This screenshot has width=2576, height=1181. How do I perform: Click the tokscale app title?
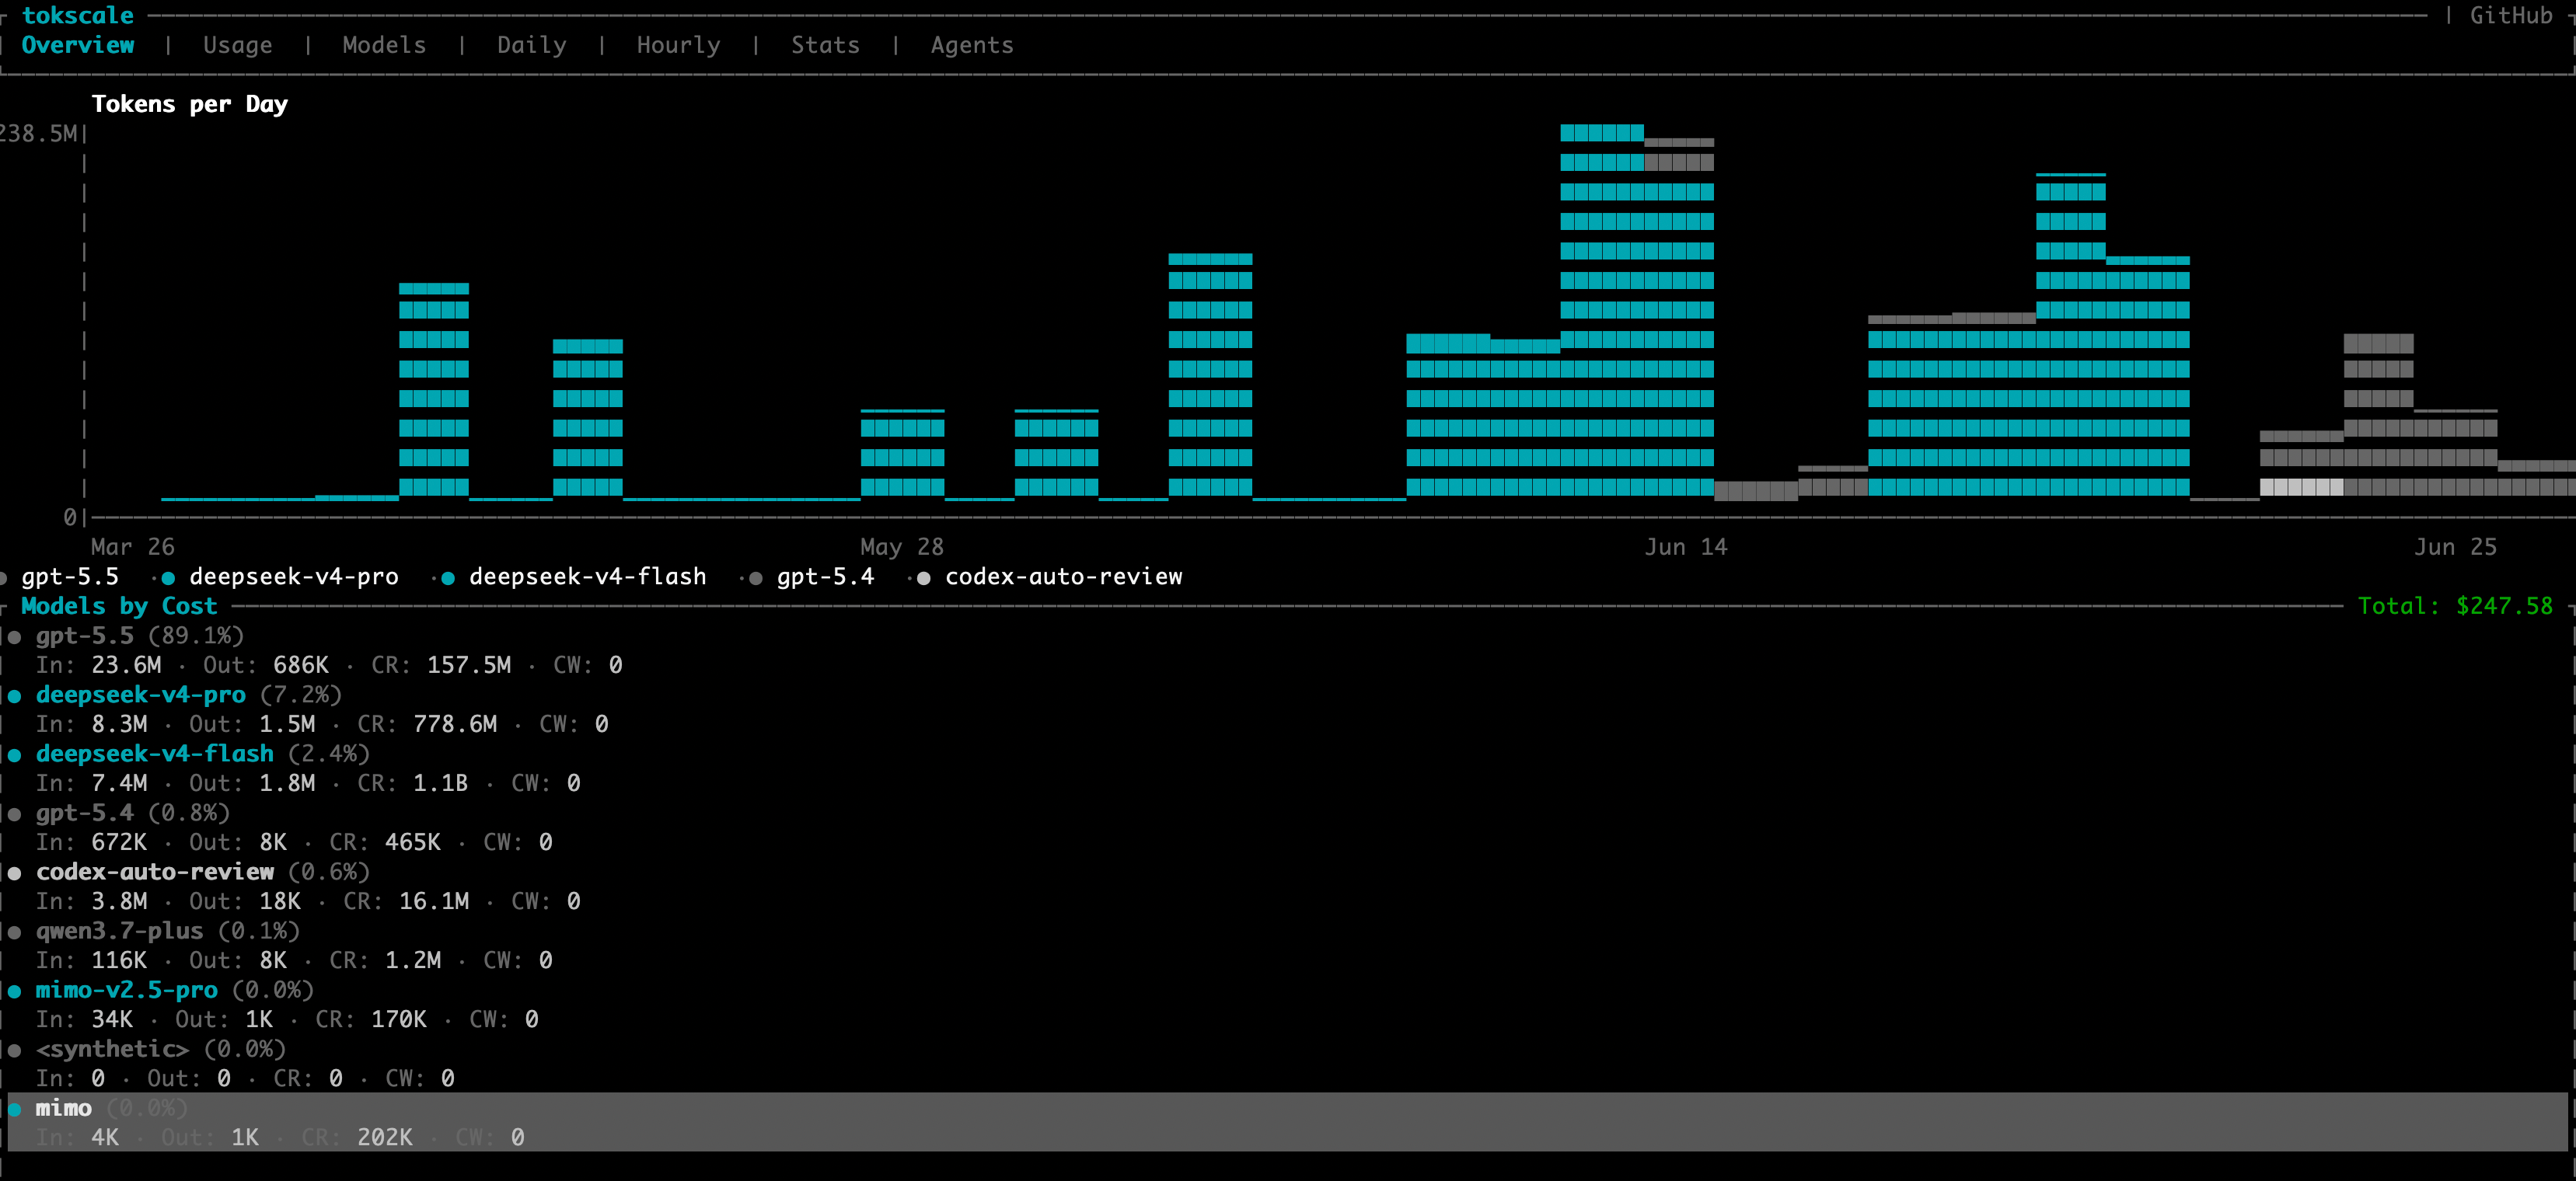pyautogui.click(x=78, y=15)
